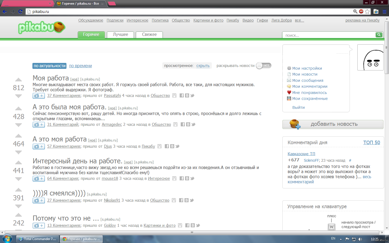389x243 pixels.
Task: Open the 'Свежее' tab
Action: pyautogui.click(x=149, y=35)
